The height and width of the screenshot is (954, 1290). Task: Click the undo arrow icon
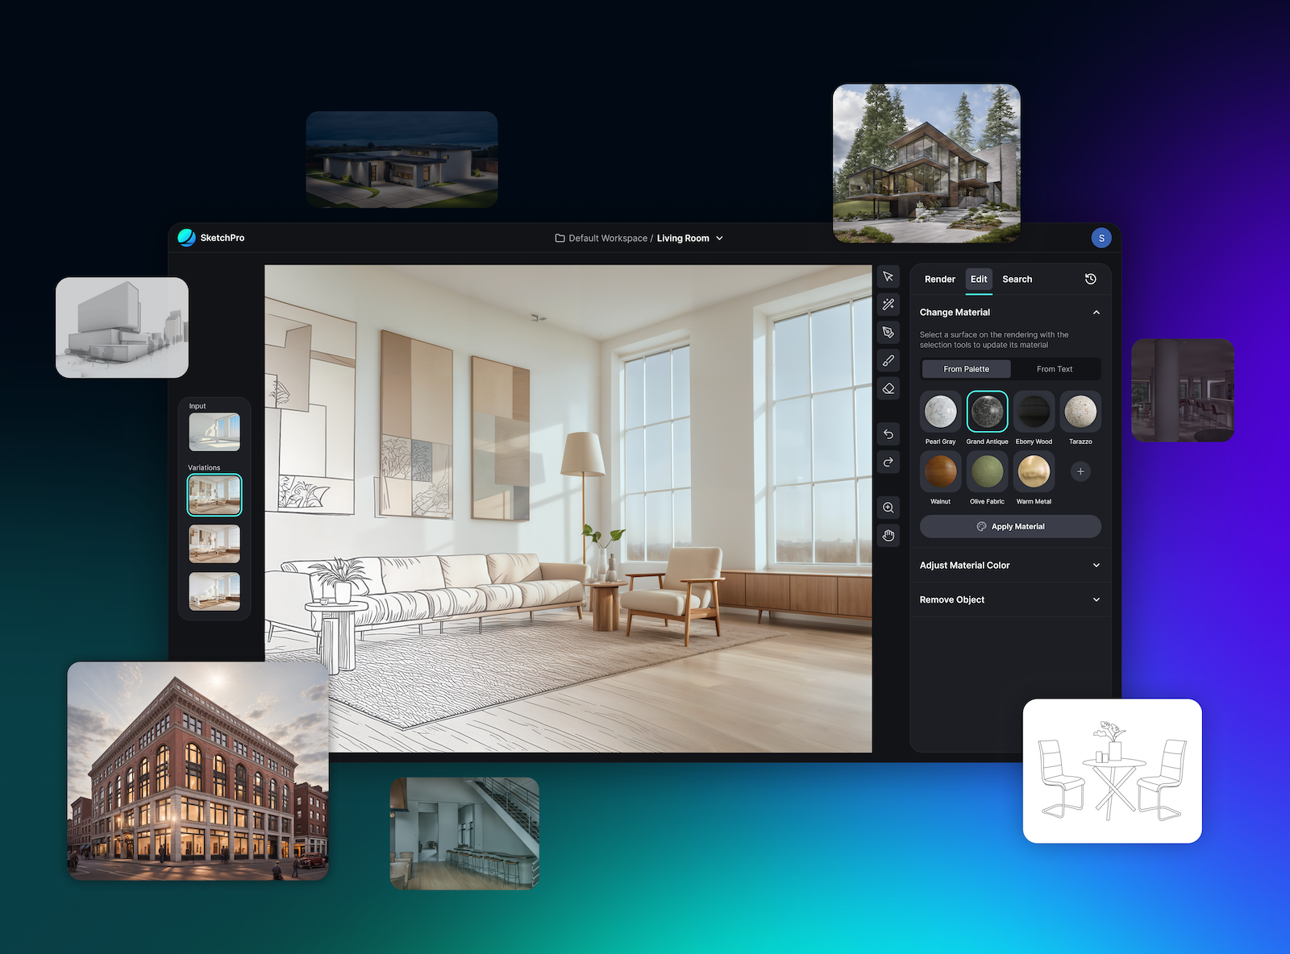pos(888,434)
